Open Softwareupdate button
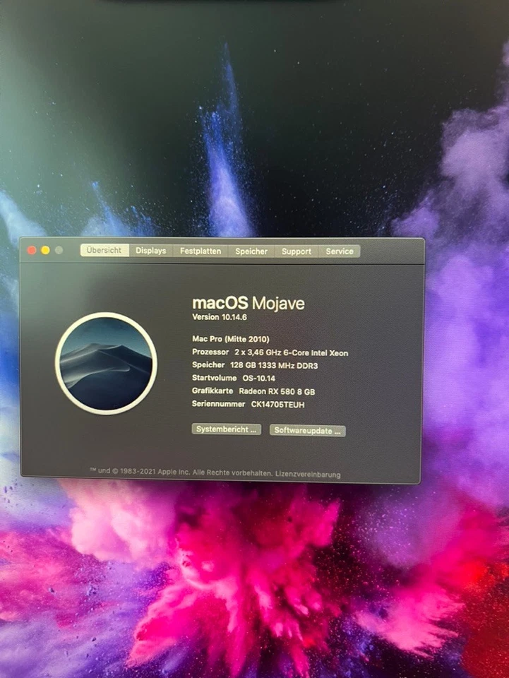509x678 pixels. [x=308, y=431]
